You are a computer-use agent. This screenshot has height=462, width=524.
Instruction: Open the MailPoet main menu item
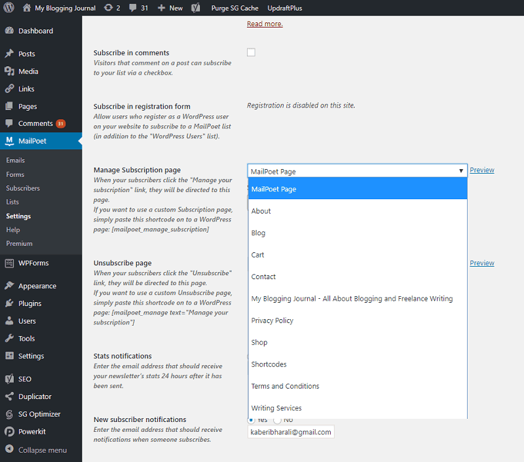(x=41, y=141)
